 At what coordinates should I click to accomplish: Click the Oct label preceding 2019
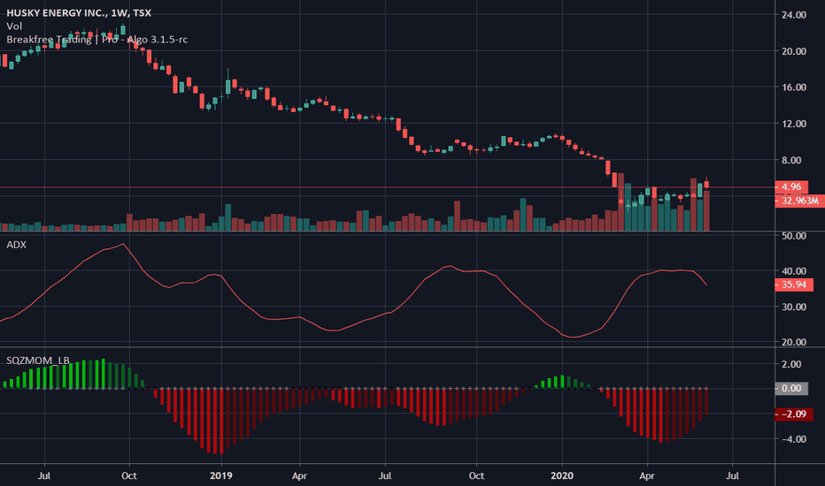coord(129,475)
